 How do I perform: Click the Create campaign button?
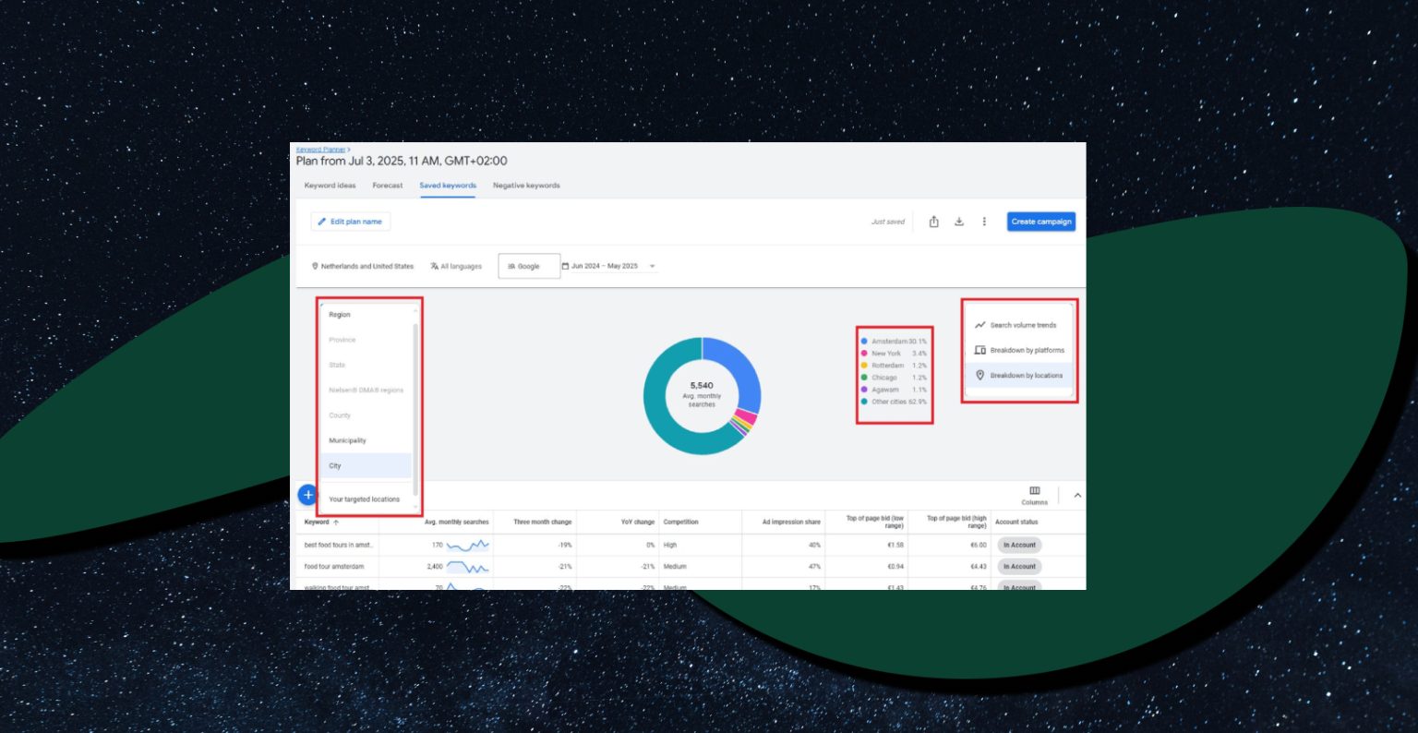click(x=1041, y=222)
